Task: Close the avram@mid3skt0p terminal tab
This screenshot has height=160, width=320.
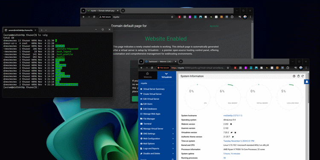Action: pos(35,30)
